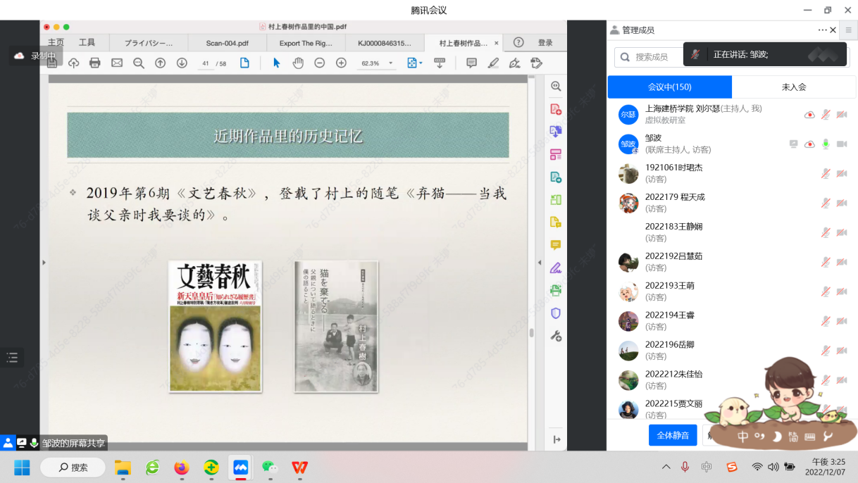Toggle microphone for member 邹波
Image resolution: width=858 pixels, height=483 pixels.
[x=826, y=144]
